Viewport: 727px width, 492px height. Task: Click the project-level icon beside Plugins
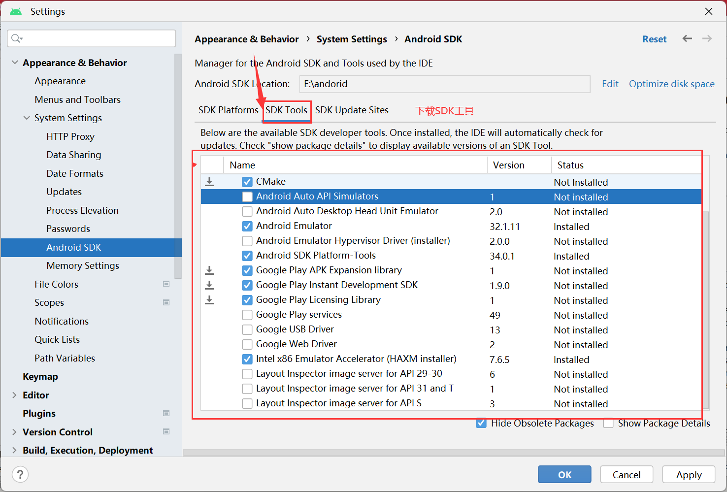point(166,413)
